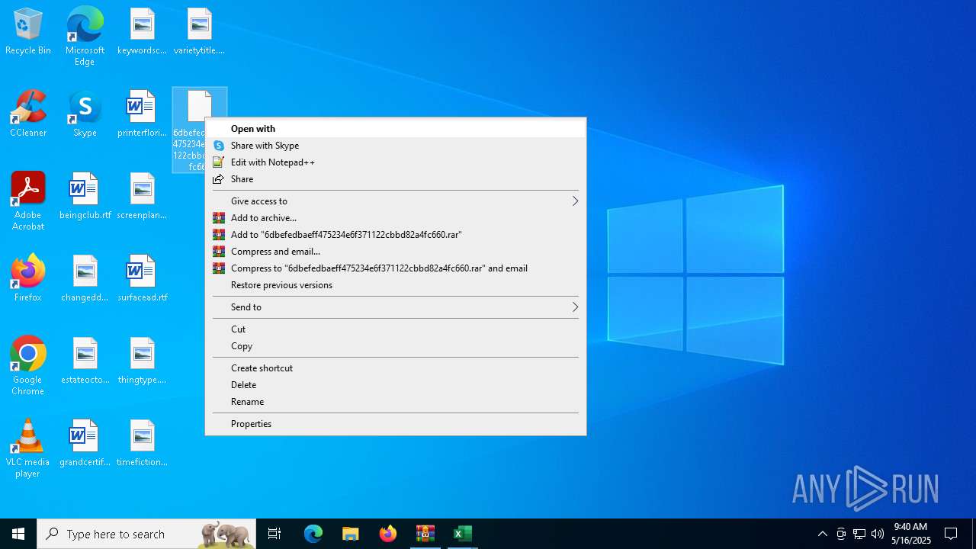Choose Copy in the context menu

(x=396, y=346)
